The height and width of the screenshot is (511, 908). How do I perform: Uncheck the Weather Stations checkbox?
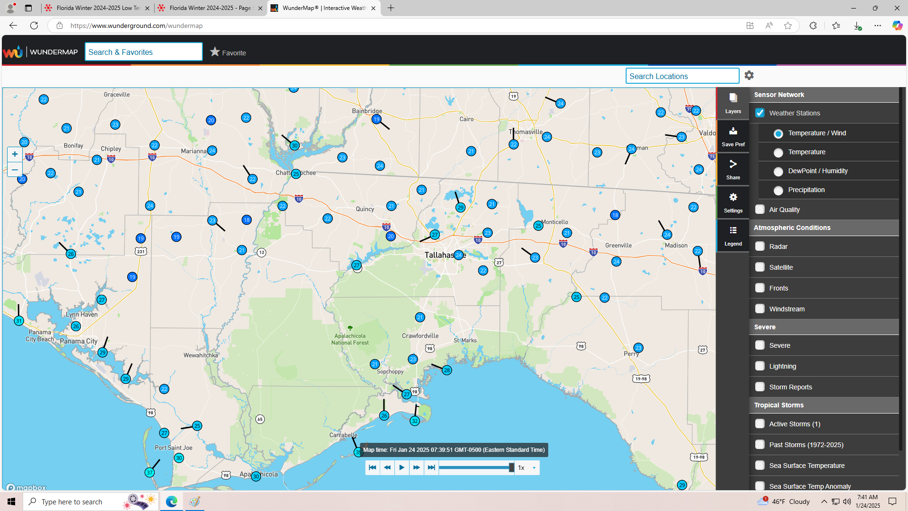click(x=760, y=113)
